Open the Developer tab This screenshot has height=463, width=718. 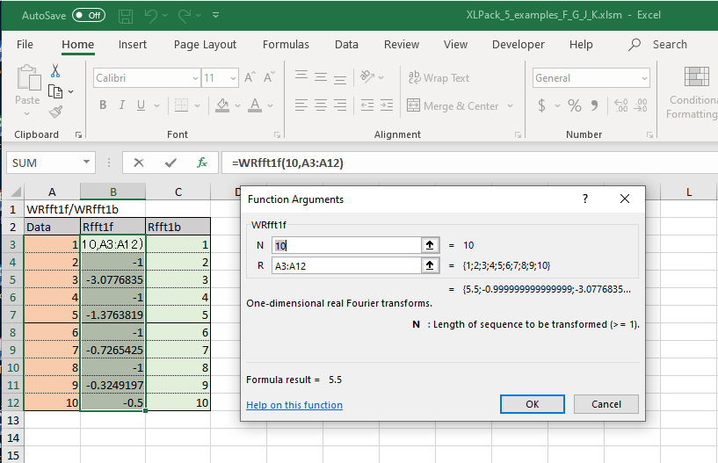coord(518,45)
